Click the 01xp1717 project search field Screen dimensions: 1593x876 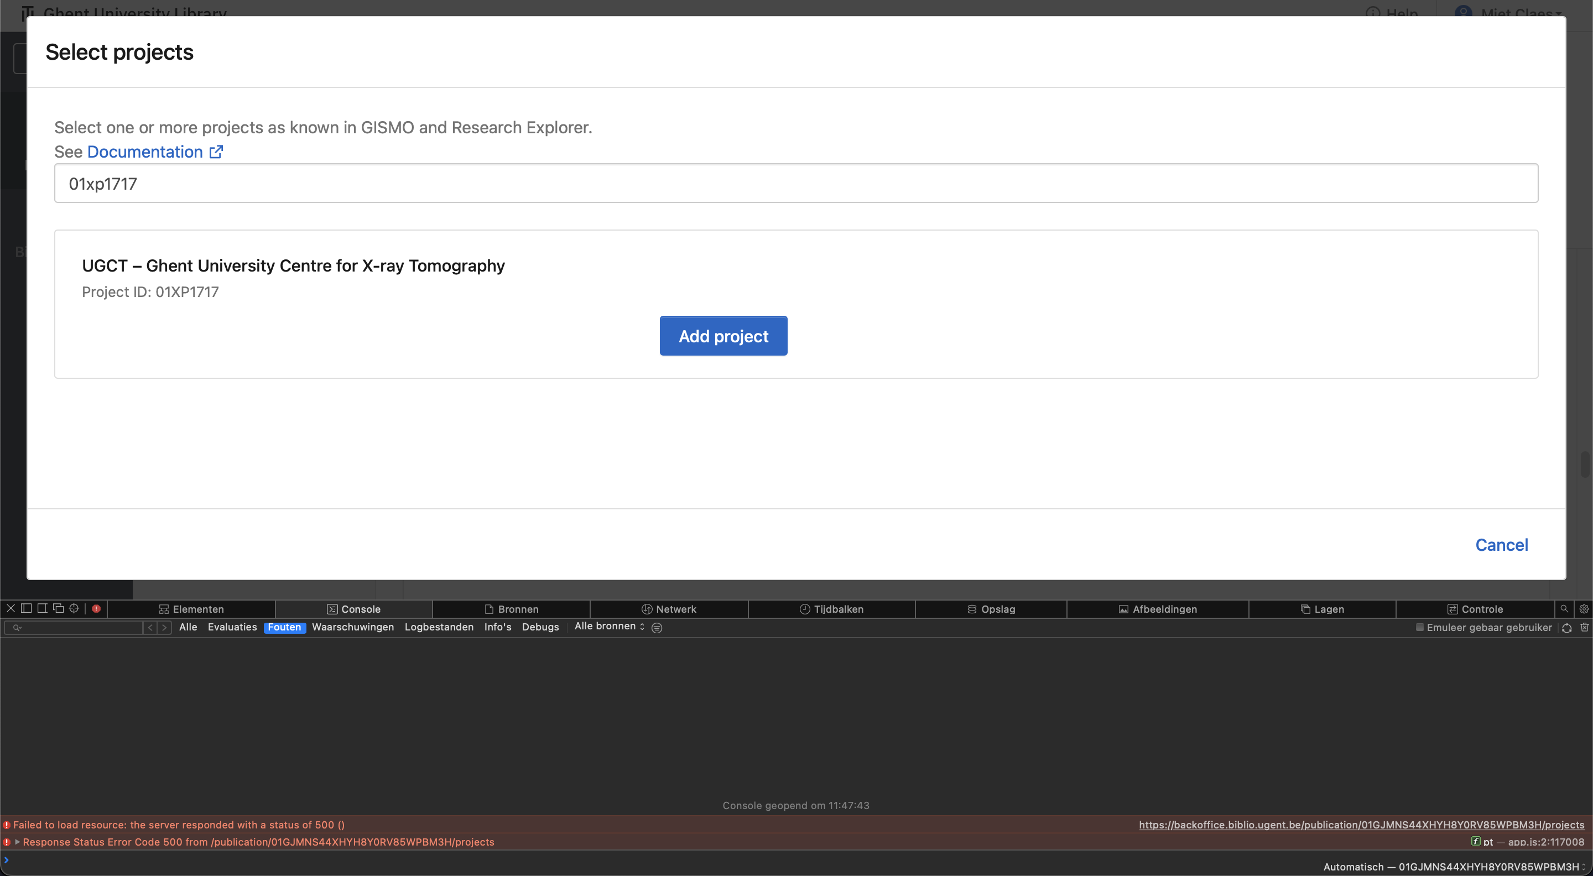796,183
